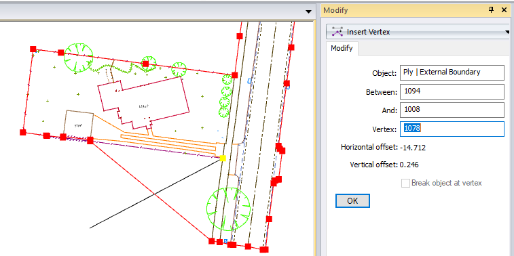514x256 pixels.
Task: Enable Break object at vertex checkbox
Action: pos(405,183)
